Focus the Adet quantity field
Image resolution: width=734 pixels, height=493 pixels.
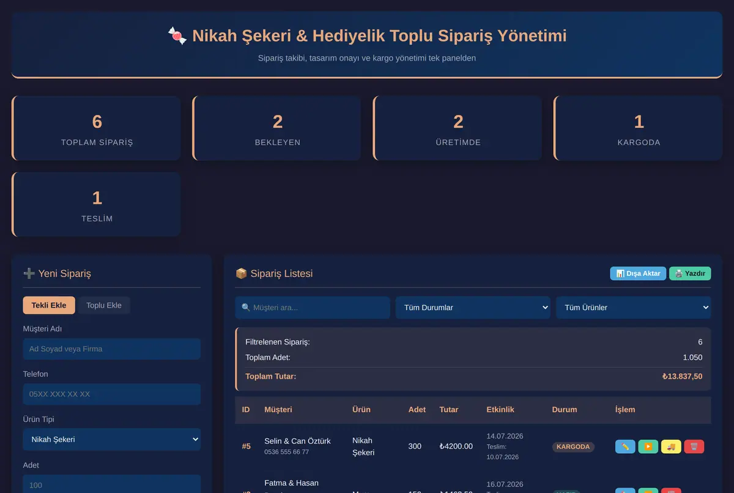click(112, 484)
